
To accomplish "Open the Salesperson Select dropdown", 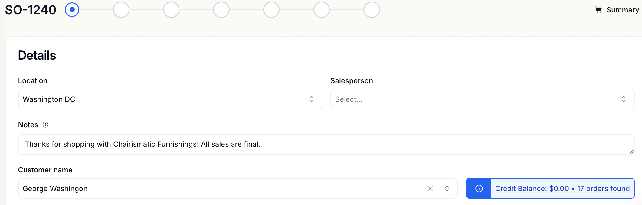I will [x=482, y=99].
